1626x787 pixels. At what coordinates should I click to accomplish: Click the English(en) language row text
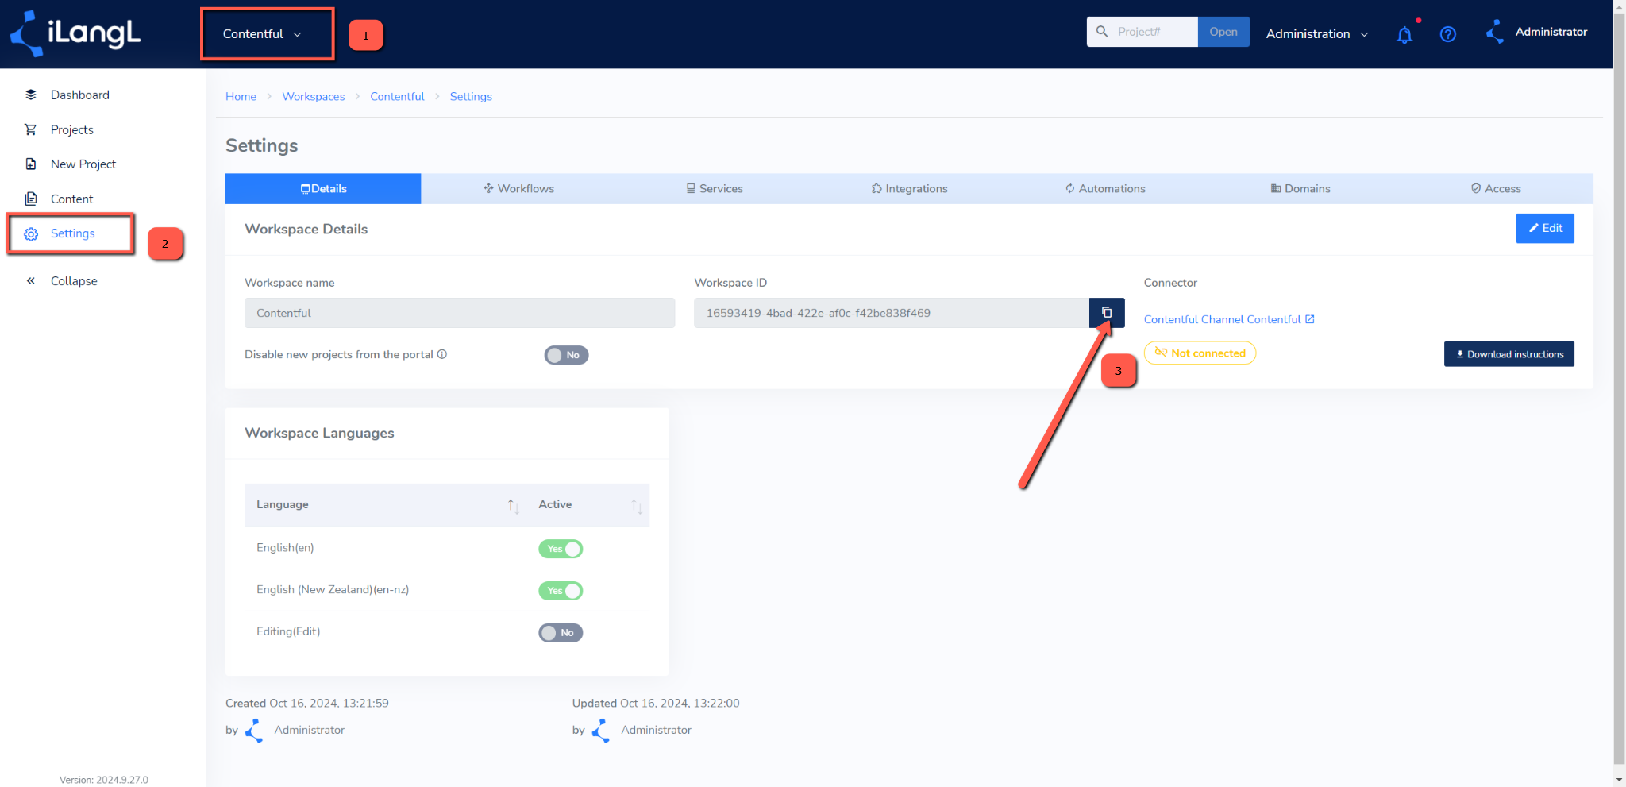285,547
